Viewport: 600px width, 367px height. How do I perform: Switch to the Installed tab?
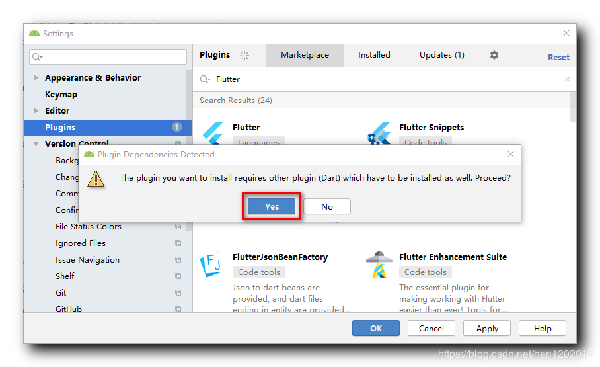(374, 55)
